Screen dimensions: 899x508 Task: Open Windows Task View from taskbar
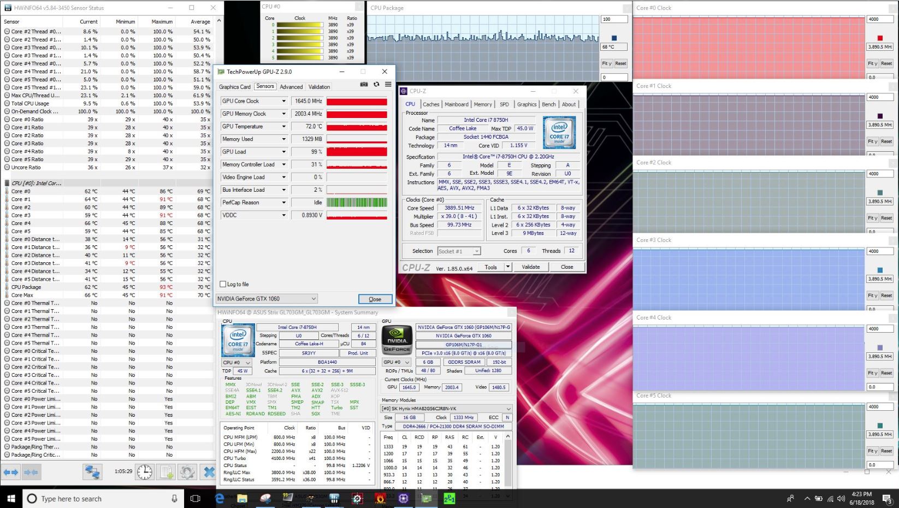pyautogui.click(x=195, y=499)
